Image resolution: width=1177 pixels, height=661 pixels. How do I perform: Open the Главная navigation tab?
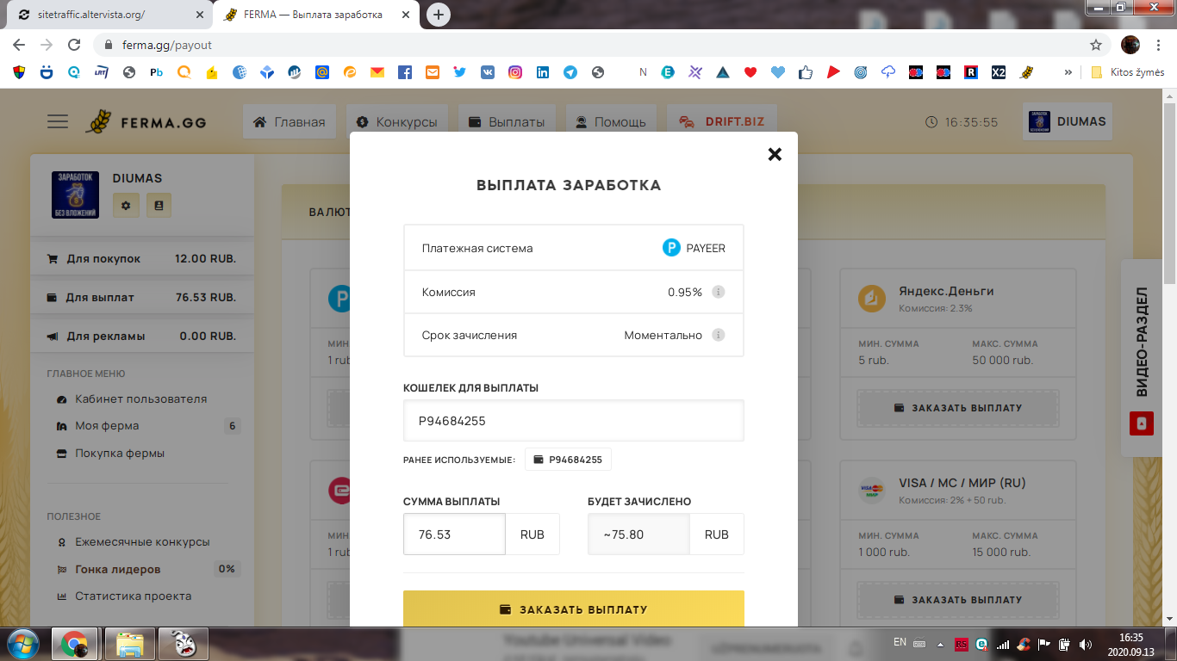[289, 122]
